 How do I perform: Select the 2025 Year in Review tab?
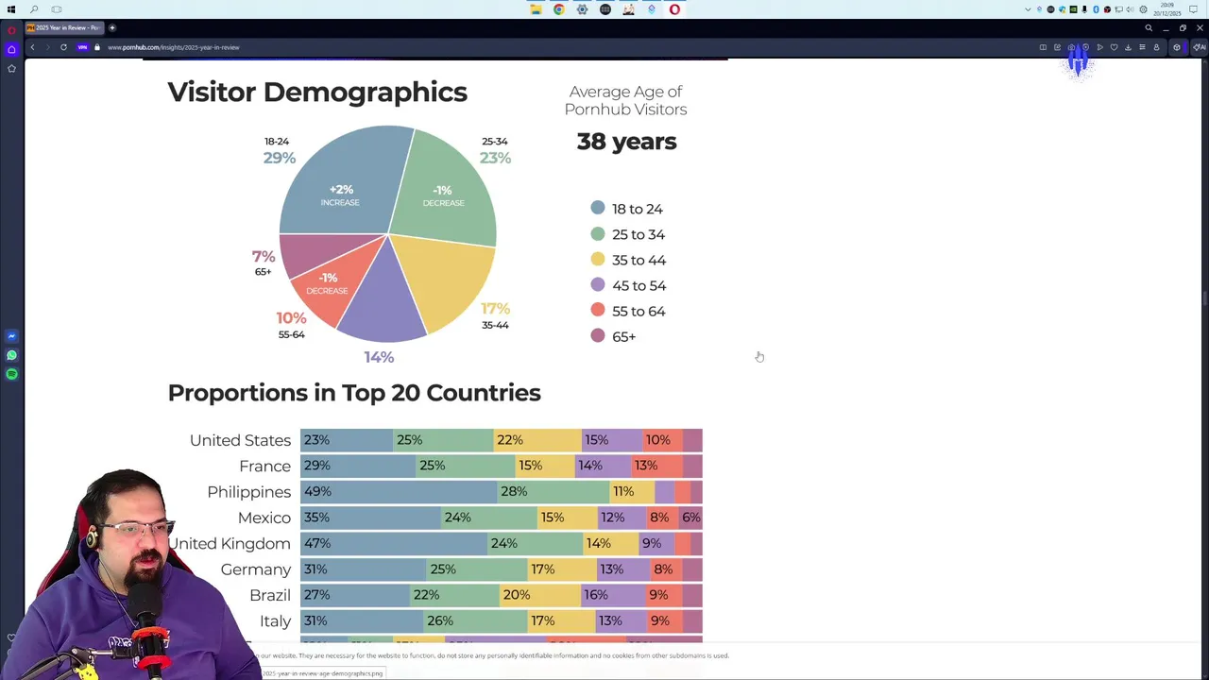62,27
